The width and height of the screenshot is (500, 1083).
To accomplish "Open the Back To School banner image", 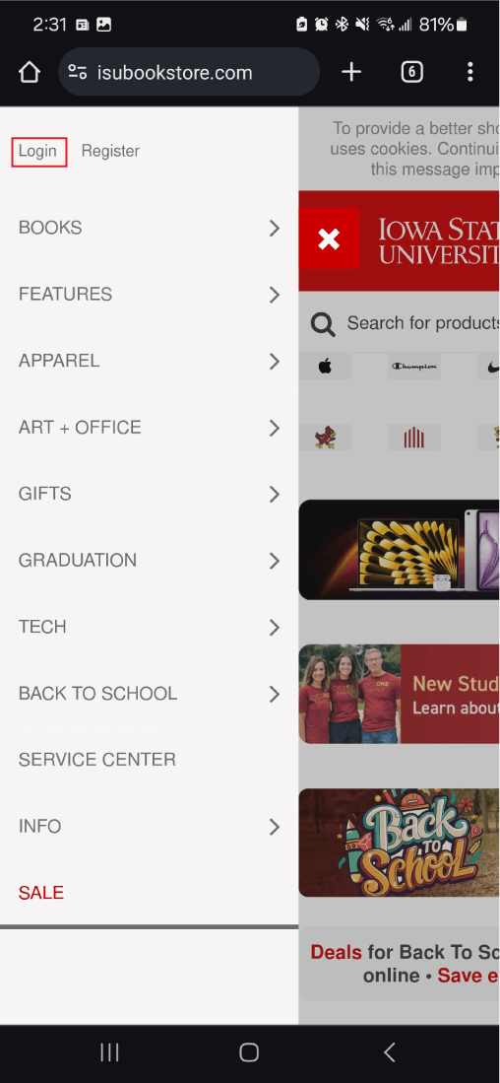I will click(400, 843).
